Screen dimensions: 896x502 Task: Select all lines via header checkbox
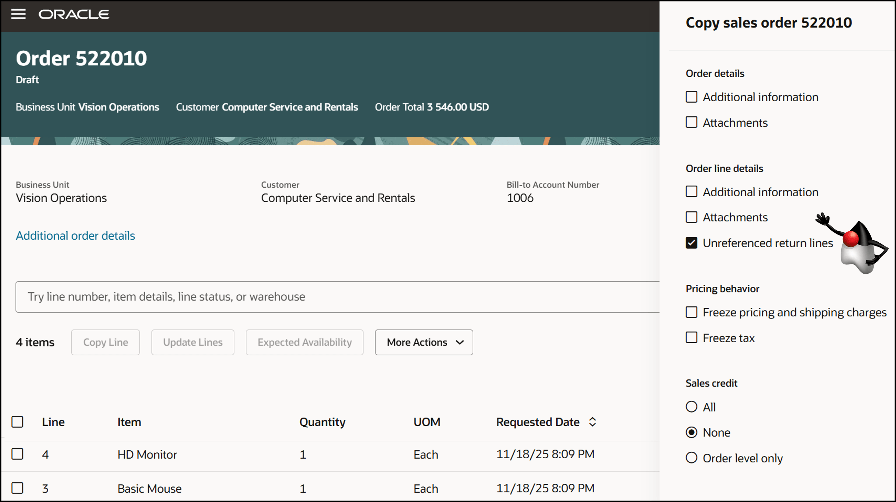pyautogui.click(x=17, y=422)
